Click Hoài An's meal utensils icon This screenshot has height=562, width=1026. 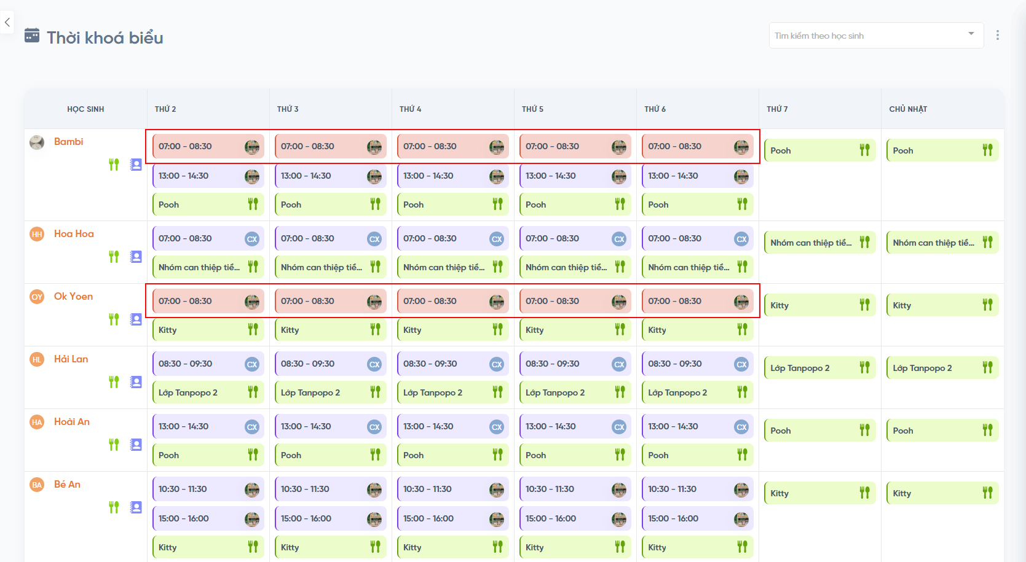(114, 445)
